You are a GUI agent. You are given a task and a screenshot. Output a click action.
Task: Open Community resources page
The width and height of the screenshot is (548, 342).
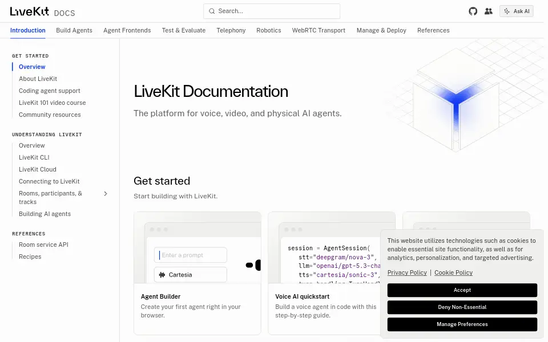(50, 115)
